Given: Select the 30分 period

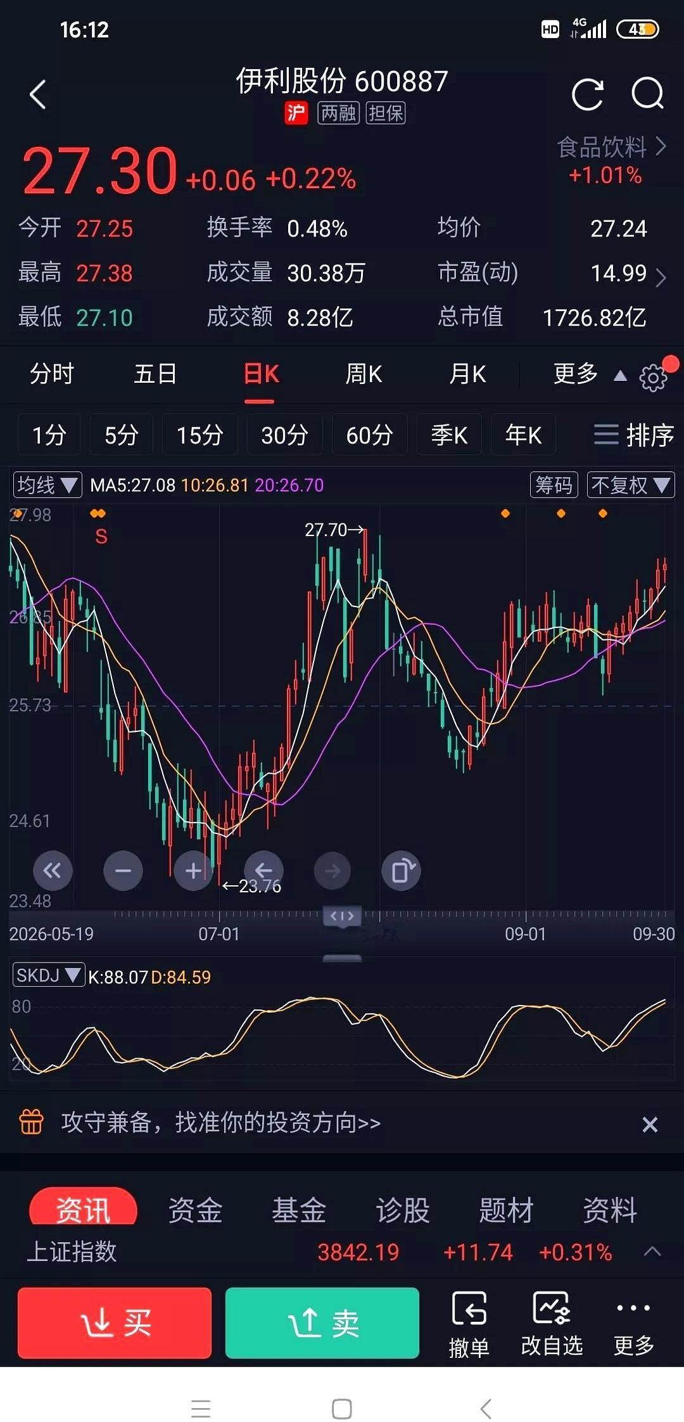Looking at the screenshot, I should point(284,435).
